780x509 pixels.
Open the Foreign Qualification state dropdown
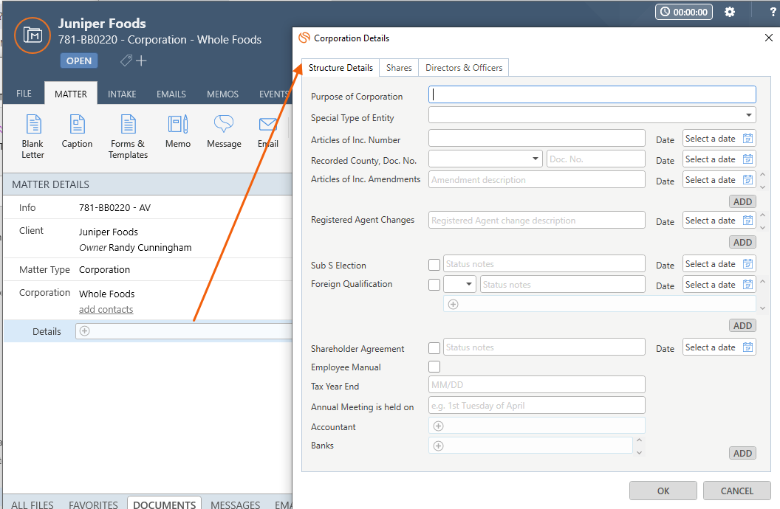(x=468, y=284)
